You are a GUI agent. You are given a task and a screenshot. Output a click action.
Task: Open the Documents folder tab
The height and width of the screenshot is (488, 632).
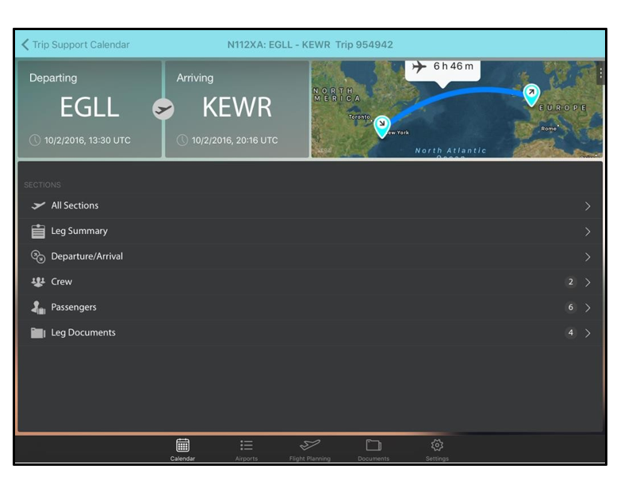click(x=373, y=448)
